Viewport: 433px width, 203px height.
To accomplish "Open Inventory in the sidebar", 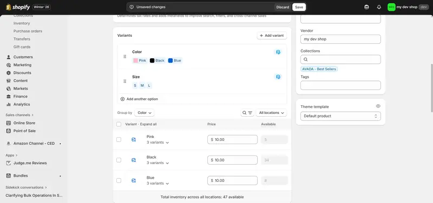I will click(22, 23).
